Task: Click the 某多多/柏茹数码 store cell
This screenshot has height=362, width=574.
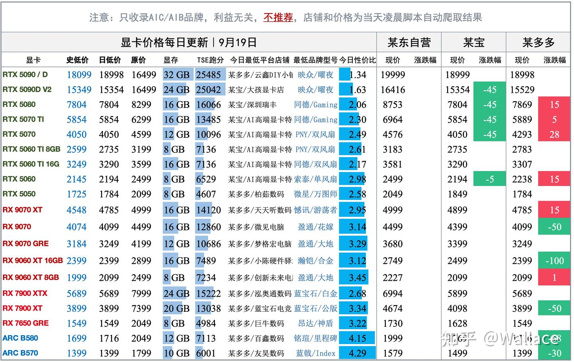Action: [x=256, y=194]
